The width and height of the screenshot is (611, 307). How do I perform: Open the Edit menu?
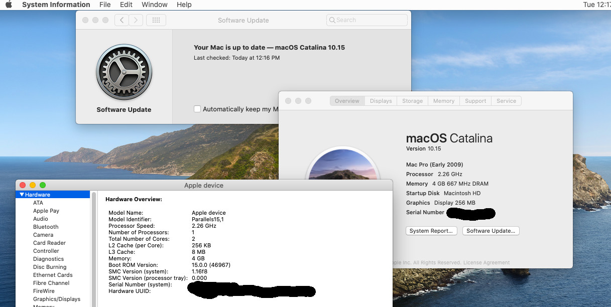126,5
